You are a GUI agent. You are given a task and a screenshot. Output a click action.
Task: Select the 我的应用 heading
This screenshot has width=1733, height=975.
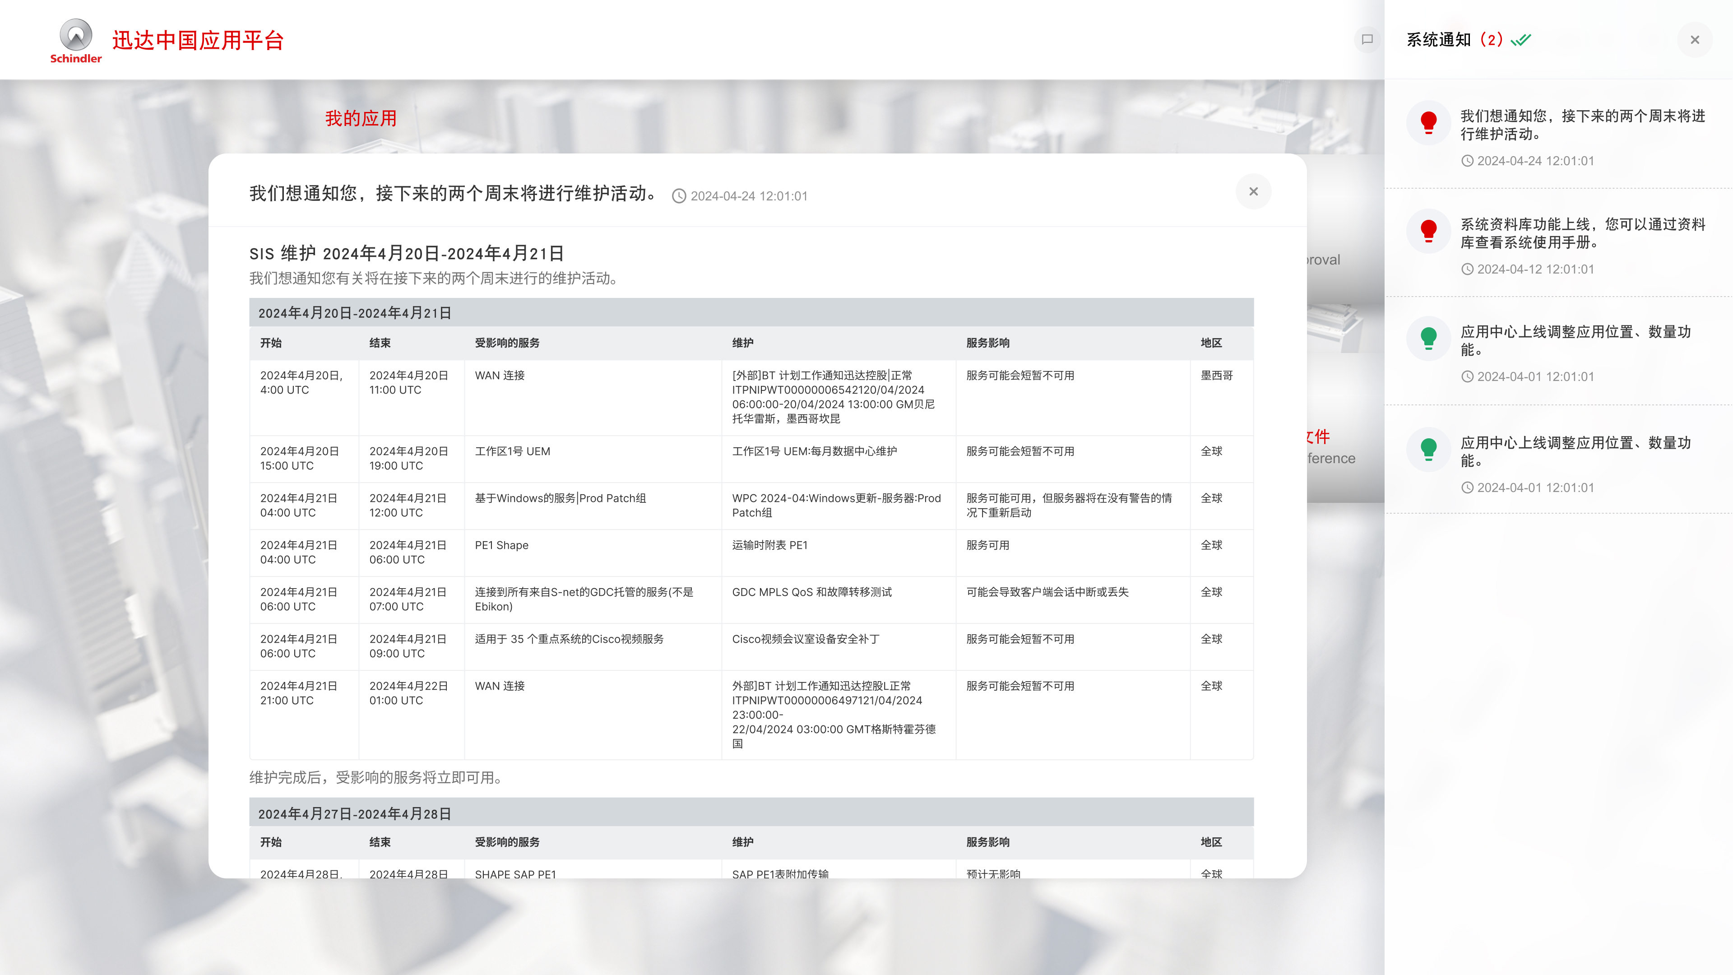(x=361, y=118)
